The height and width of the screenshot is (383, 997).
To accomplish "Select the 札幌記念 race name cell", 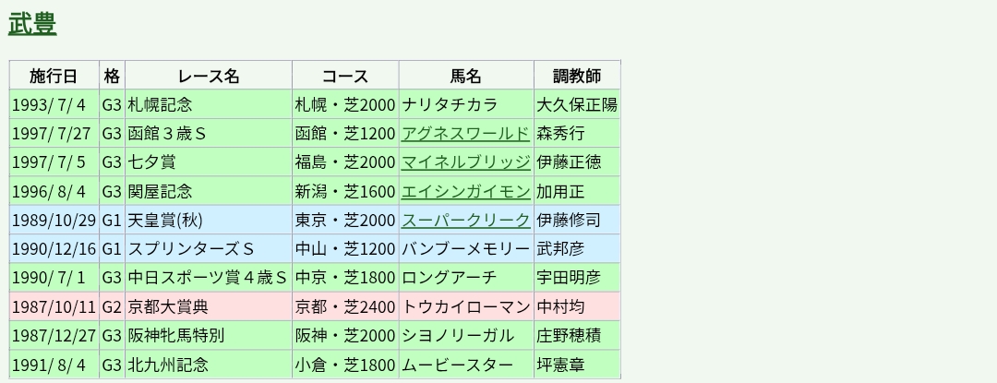I will 161,105.
